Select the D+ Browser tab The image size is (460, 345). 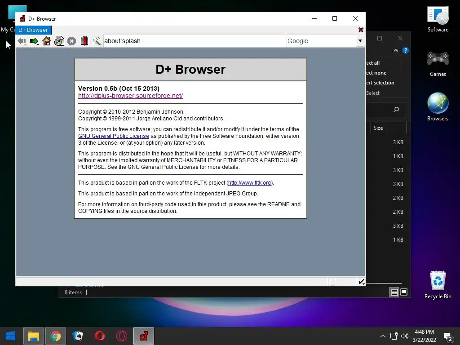(x=33, y=30)
